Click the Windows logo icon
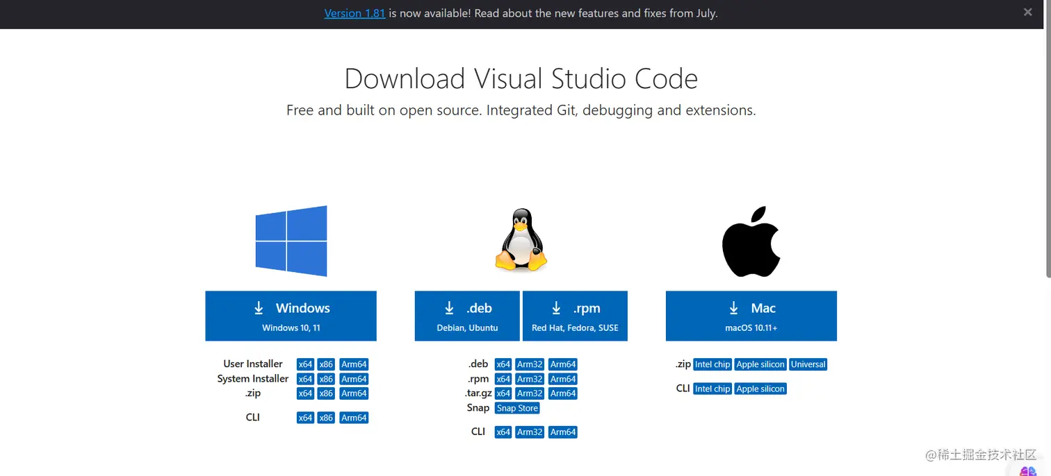This screenshot has width=1051, height=476. coord(291,241)
